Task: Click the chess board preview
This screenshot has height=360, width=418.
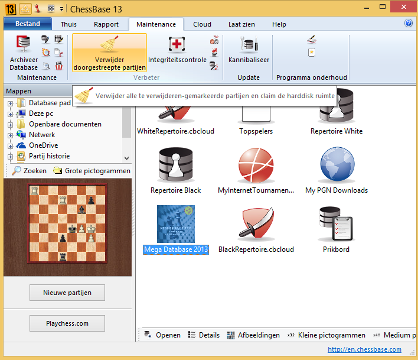Action: [x=67, y=223]
